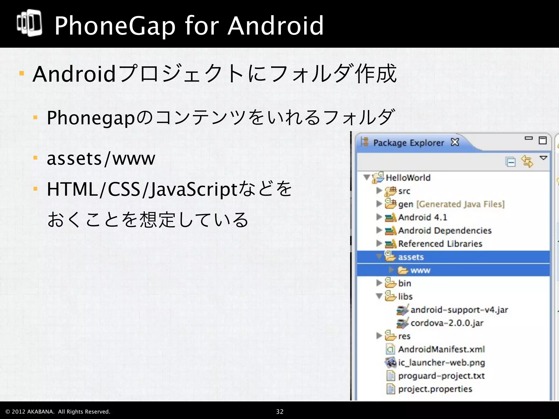Open the Package Explorer view menu triangle
This screenshot has width=559, height=419.
[x=543, y=158]
